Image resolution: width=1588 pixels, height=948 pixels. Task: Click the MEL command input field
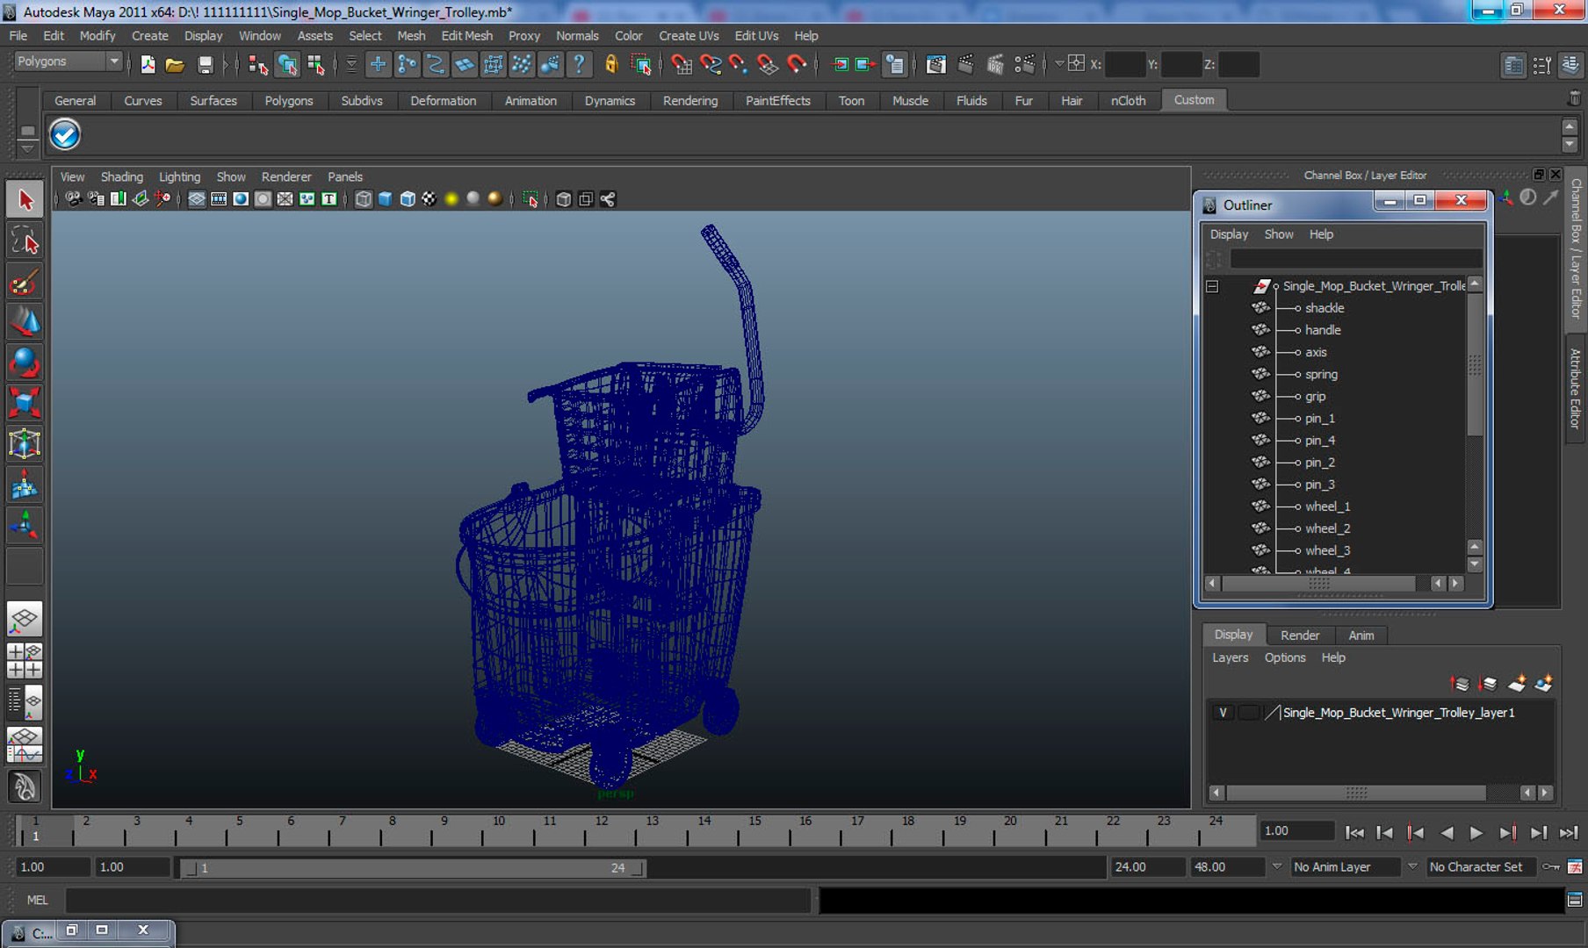[x=437, y=901]
